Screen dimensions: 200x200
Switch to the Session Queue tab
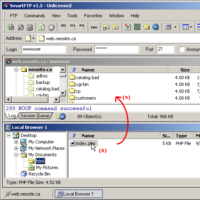tap(35, 116)
